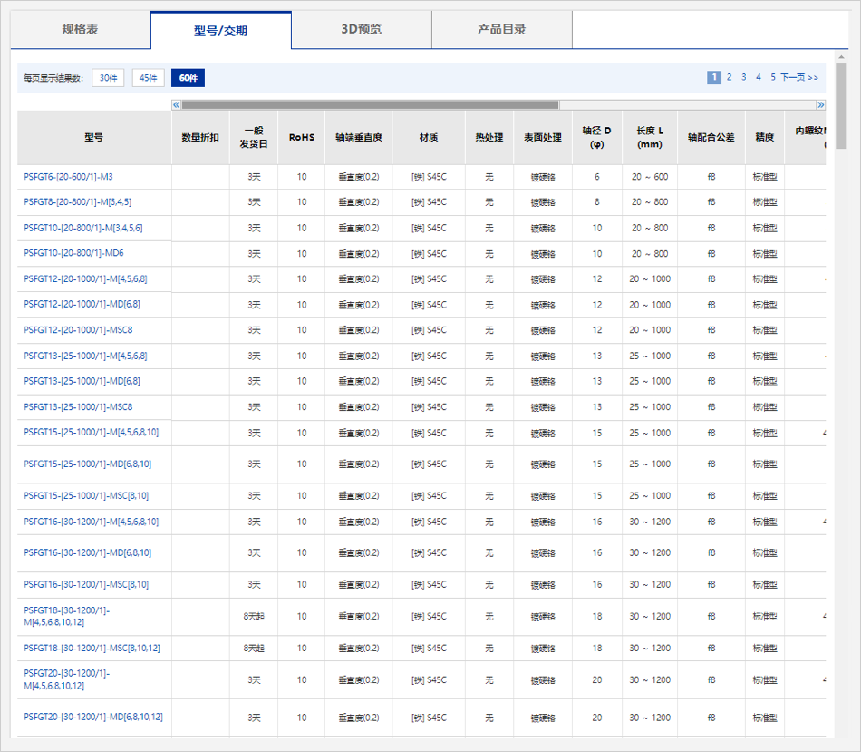The height and width of the screenshot is (752, 861).
Task: Jump to page 5 of results
Action: pos(773,78)
